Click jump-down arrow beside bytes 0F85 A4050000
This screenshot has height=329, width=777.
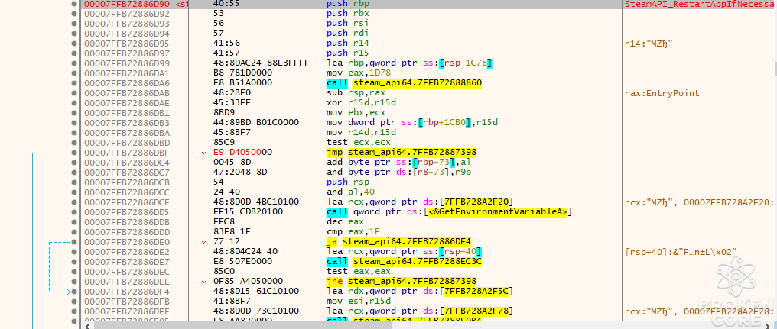pos(204,282)
